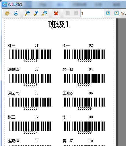Go to next page arrow
Image resolution: width=126 pixels, height=146 pixels.
pos(108,13)
